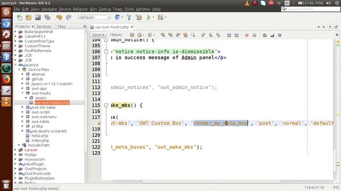Select wp-owt-hooks.php in project tree
This screenshot has height=191, width=341.
pos(52,102)
